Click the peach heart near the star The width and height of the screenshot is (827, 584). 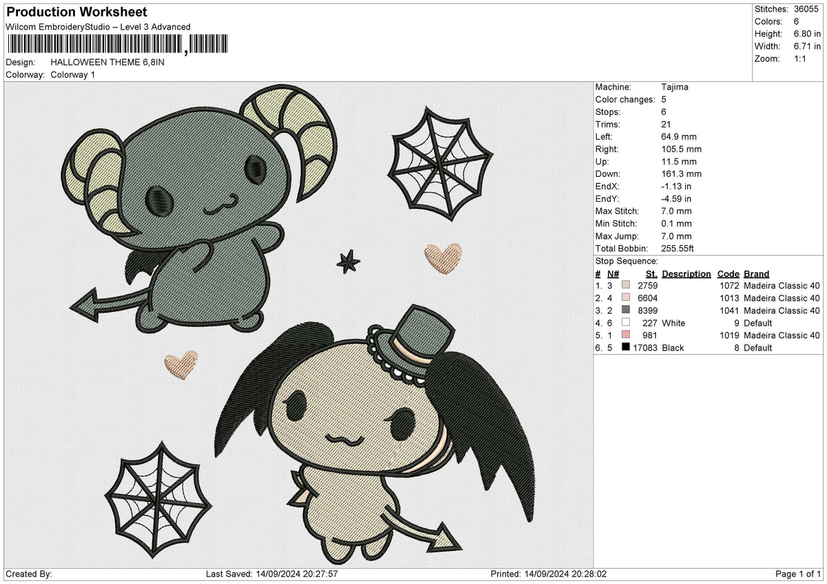coord(443,257)
